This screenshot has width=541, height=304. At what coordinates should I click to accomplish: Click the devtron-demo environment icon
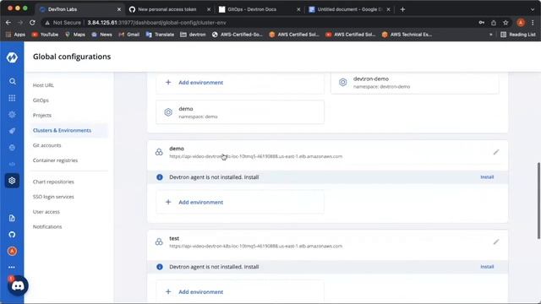(x=342, y=83)
